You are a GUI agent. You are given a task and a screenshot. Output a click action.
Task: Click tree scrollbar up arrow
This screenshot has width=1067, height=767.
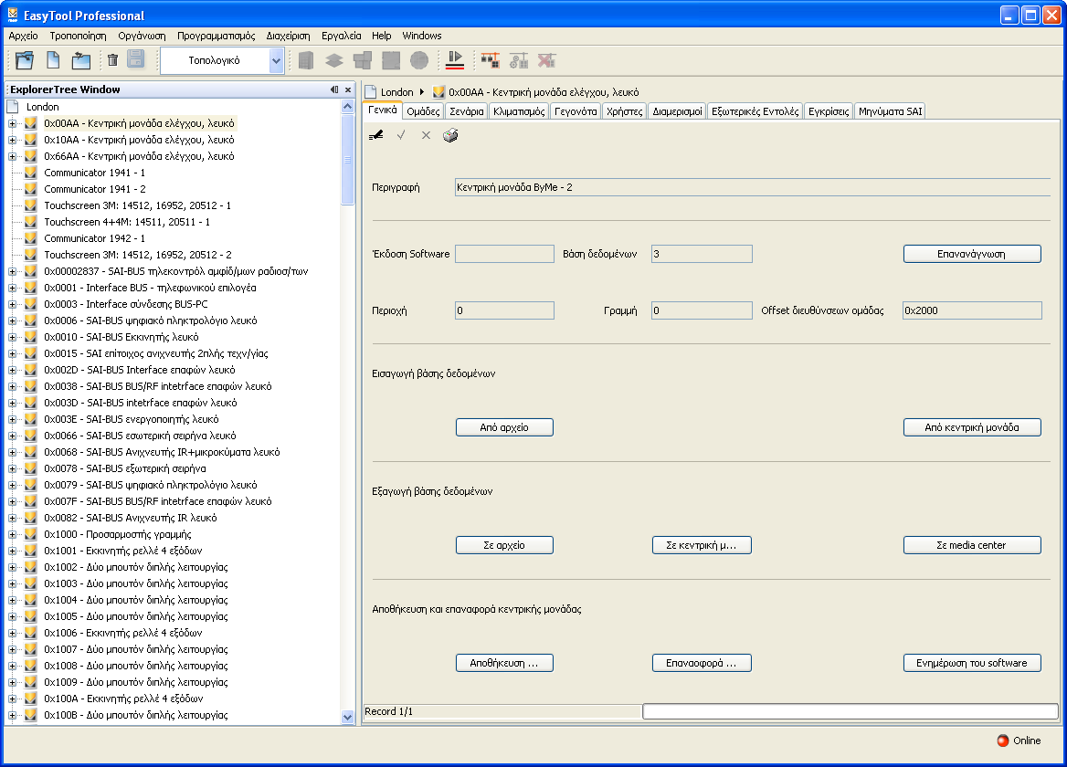coord(348,106)
